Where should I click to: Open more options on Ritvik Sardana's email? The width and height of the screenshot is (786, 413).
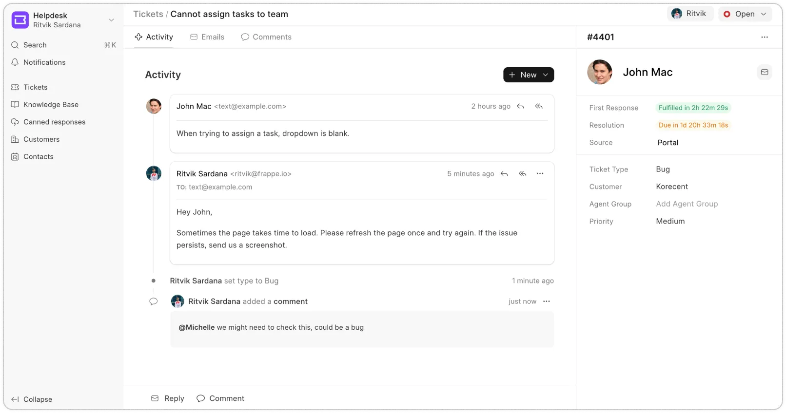pyautogui.click(x=540, y=174)
